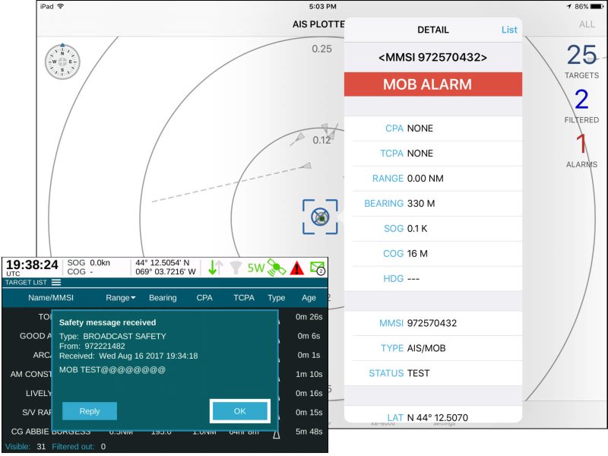Sort targets by the Bearing column header
The width and height of the screenshot is (608, 456).
point(163,298)
